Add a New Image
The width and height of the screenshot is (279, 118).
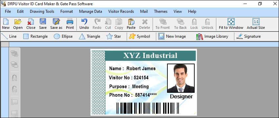[x=172, y=36]
